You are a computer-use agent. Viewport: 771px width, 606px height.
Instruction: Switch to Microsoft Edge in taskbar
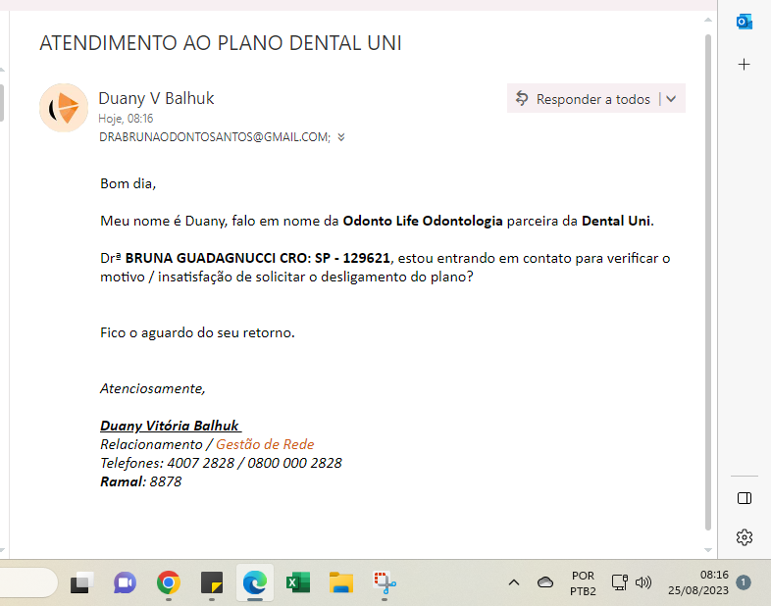click(x=255, y=582)
